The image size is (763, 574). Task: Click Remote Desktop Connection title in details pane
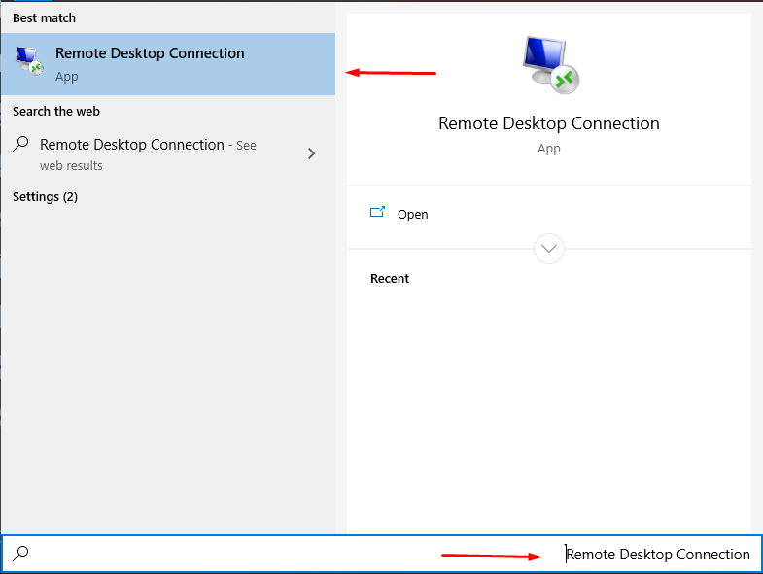point(549,123)
